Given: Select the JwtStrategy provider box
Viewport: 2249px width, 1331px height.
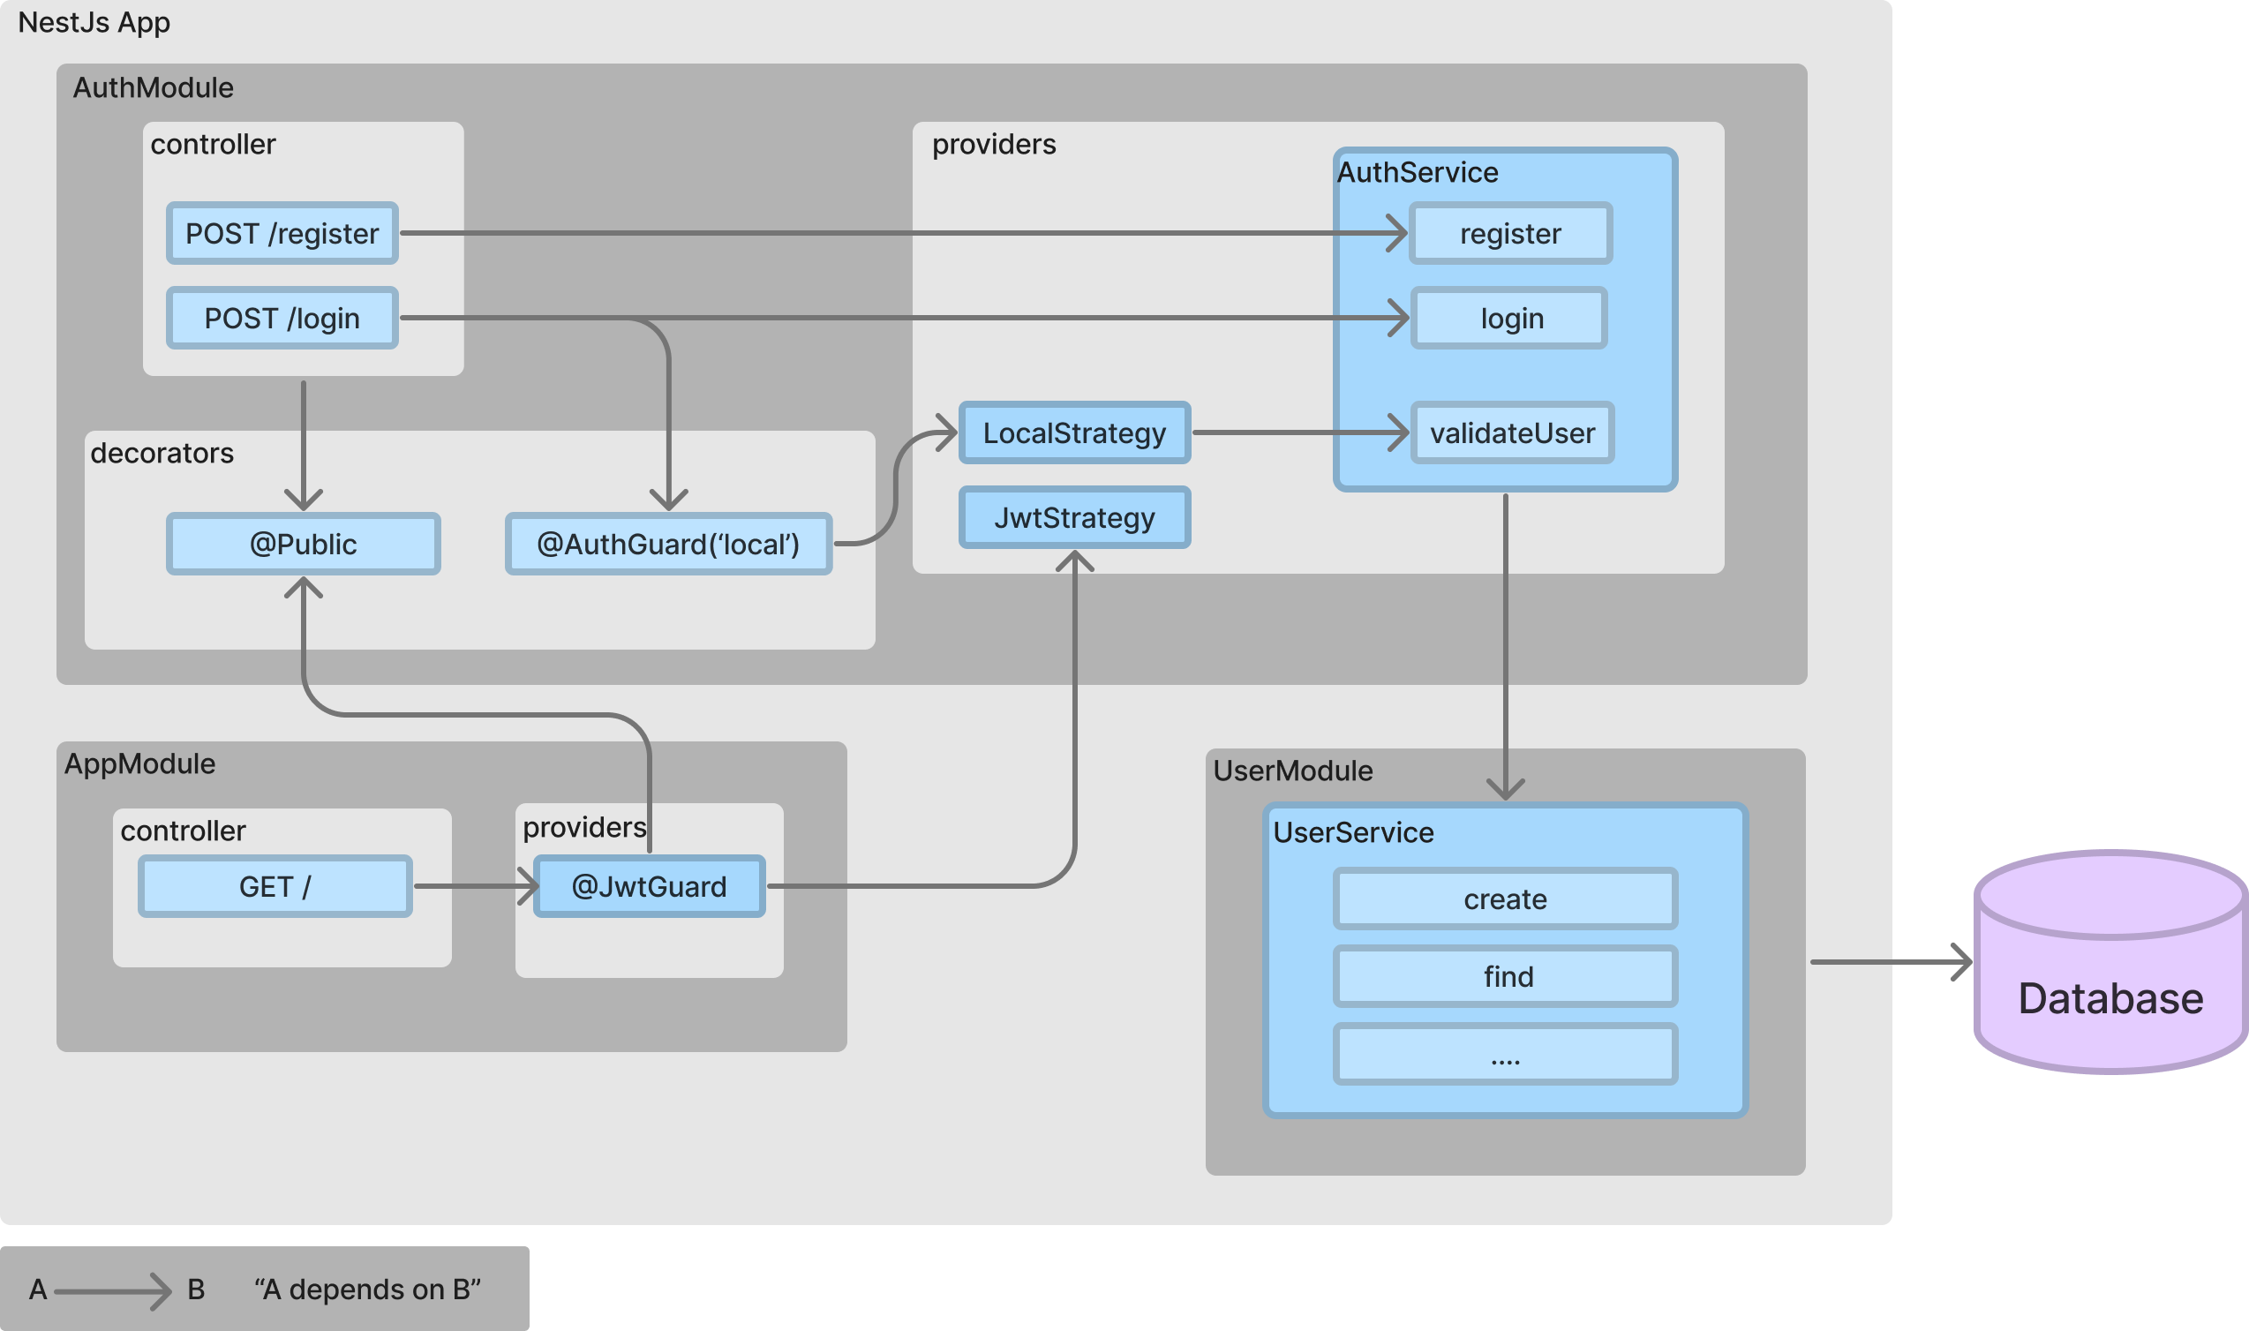Looking at the screenshot, I should (1074, 517).
